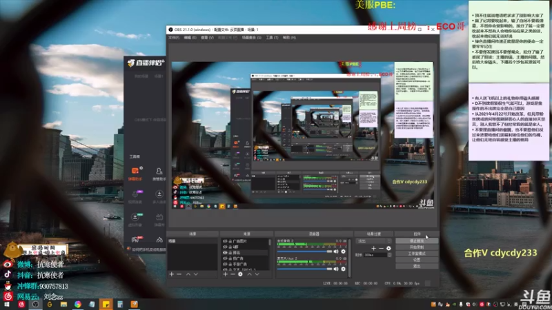The width and height of the screenshot is (552, 310).
Task: Enable 工作室模式 in OBS controls
Action: point(417,254)
